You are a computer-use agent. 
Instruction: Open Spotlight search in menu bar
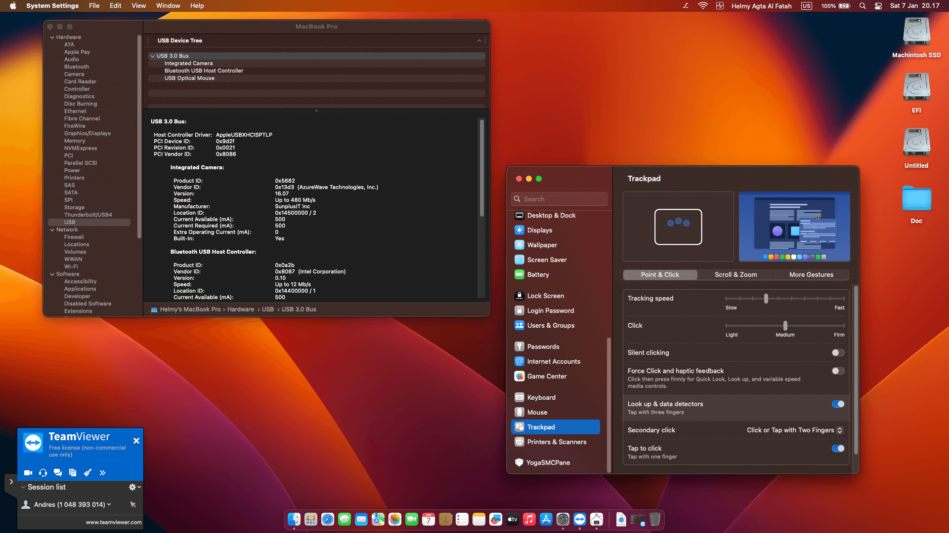pos(863,6)
